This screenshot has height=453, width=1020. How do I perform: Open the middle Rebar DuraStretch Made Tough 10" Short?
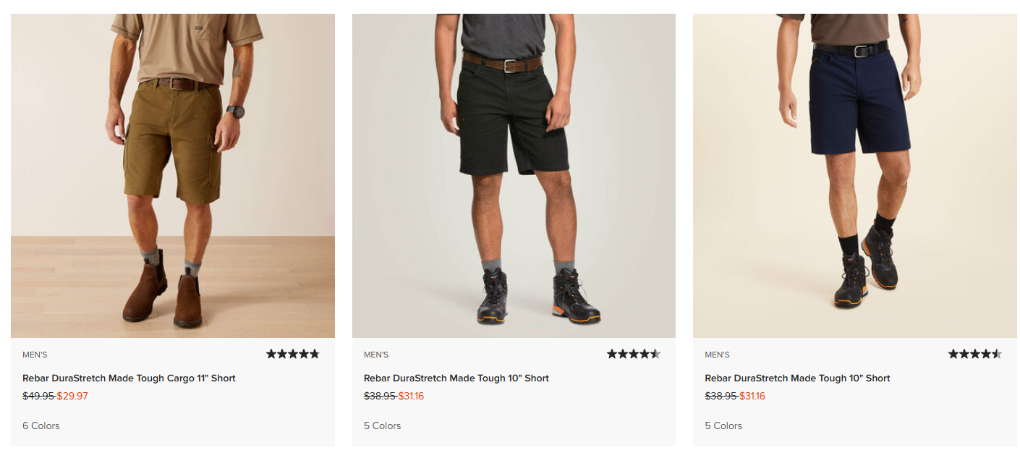(456, 378)
